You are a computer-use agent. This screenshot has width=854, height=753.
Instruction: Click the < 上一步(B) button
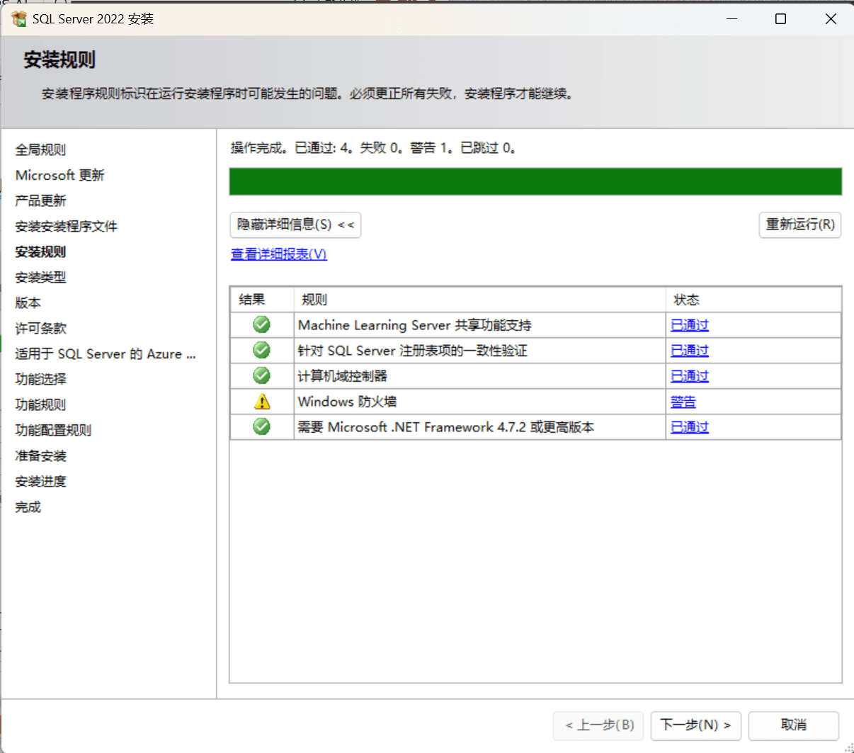598,725
